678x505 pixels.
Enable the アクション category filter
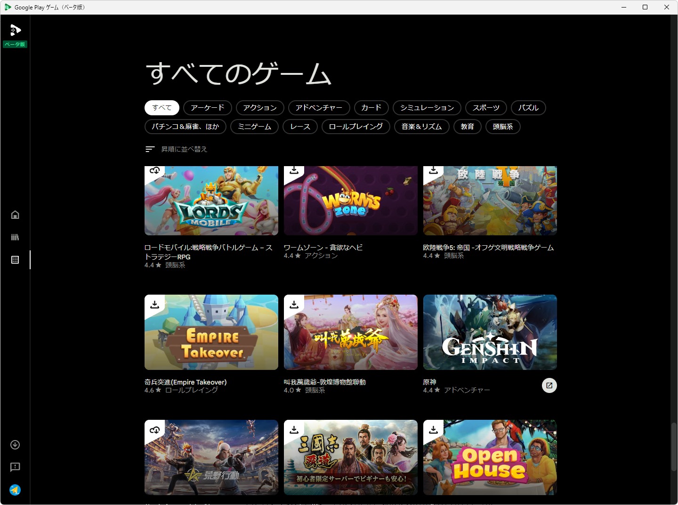point(259,108)
